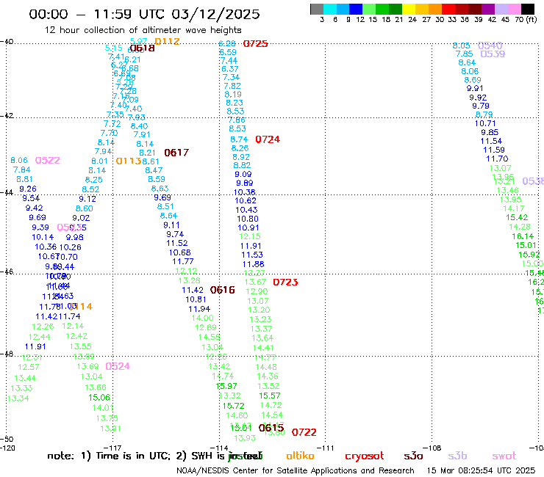Image resolution: width=544 pixels, height=477 pixels.
Task: Click the wave height value 15.72
Action: click(233, 406)
